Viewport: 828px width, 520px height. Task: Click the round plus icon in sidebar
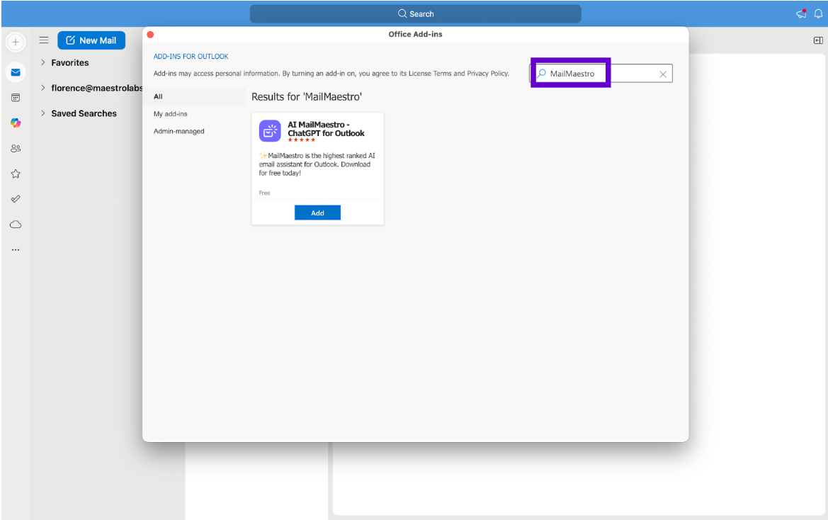(16, 42)
